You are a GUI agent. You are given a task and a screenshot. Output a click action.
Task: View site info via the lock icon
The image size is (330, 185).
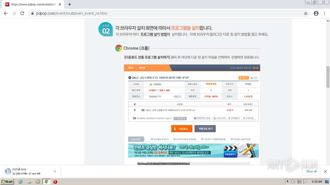pyautogui.click(x=32, y=13)
